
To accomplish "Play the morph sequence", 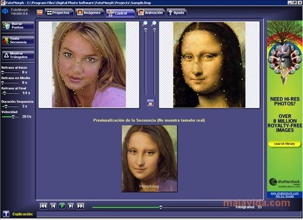I will [62, 206].
